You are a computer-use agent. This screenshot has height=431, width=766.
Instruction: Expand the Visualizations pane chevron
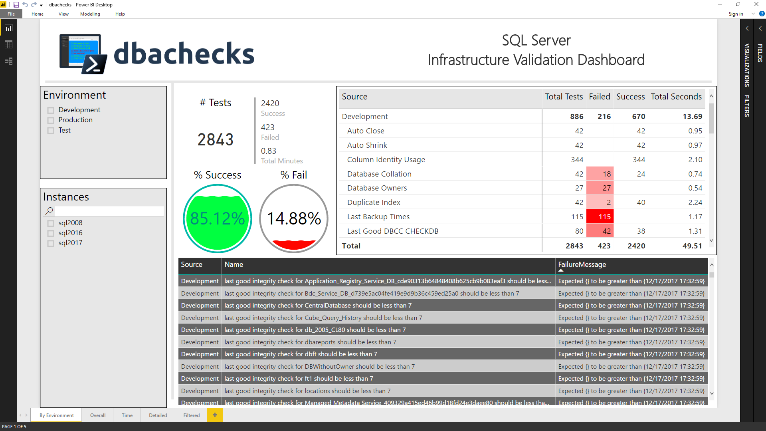(747, 29)
